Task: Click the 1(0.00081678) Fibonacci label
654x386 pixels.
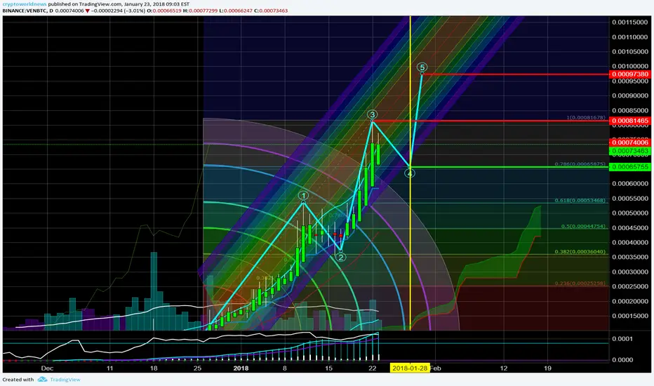Action: [x=586, y=118]
